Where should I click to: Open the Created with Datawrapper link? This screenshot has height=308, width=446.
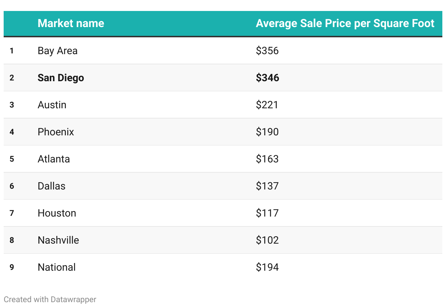[x=50, y=299]
